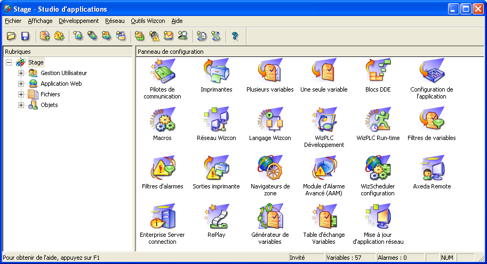Screen dimensions: 487x264
Task: Open Configuration de l'application icon
Action: tap(432, 71)
